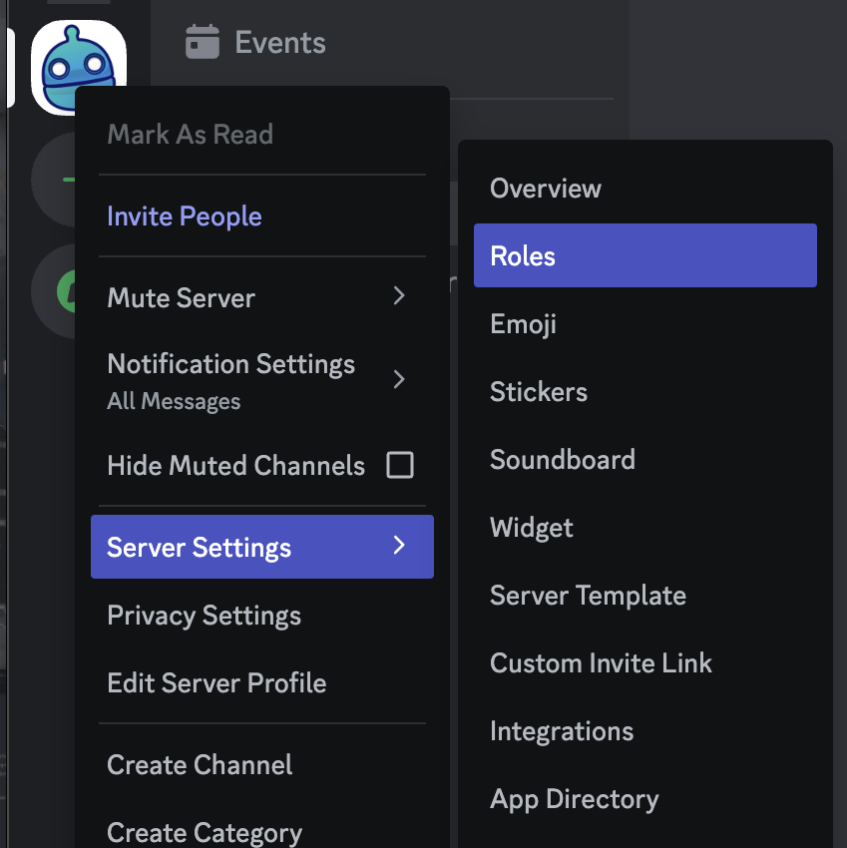Image resolution: width=847 pixels, height=848 pixels.
Task: Select Privacy Settings
Action: [262, 616]
